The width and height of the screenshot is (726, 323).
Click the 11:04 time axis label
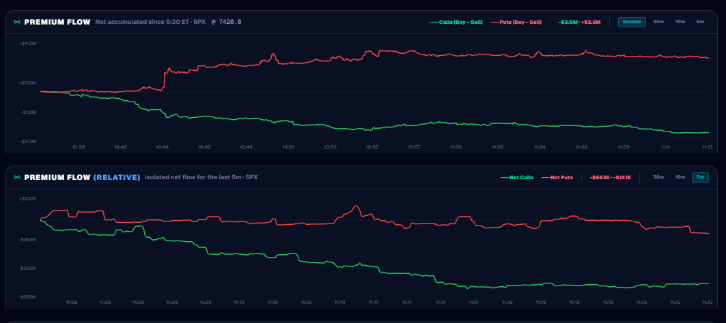[x=540, y=147]
